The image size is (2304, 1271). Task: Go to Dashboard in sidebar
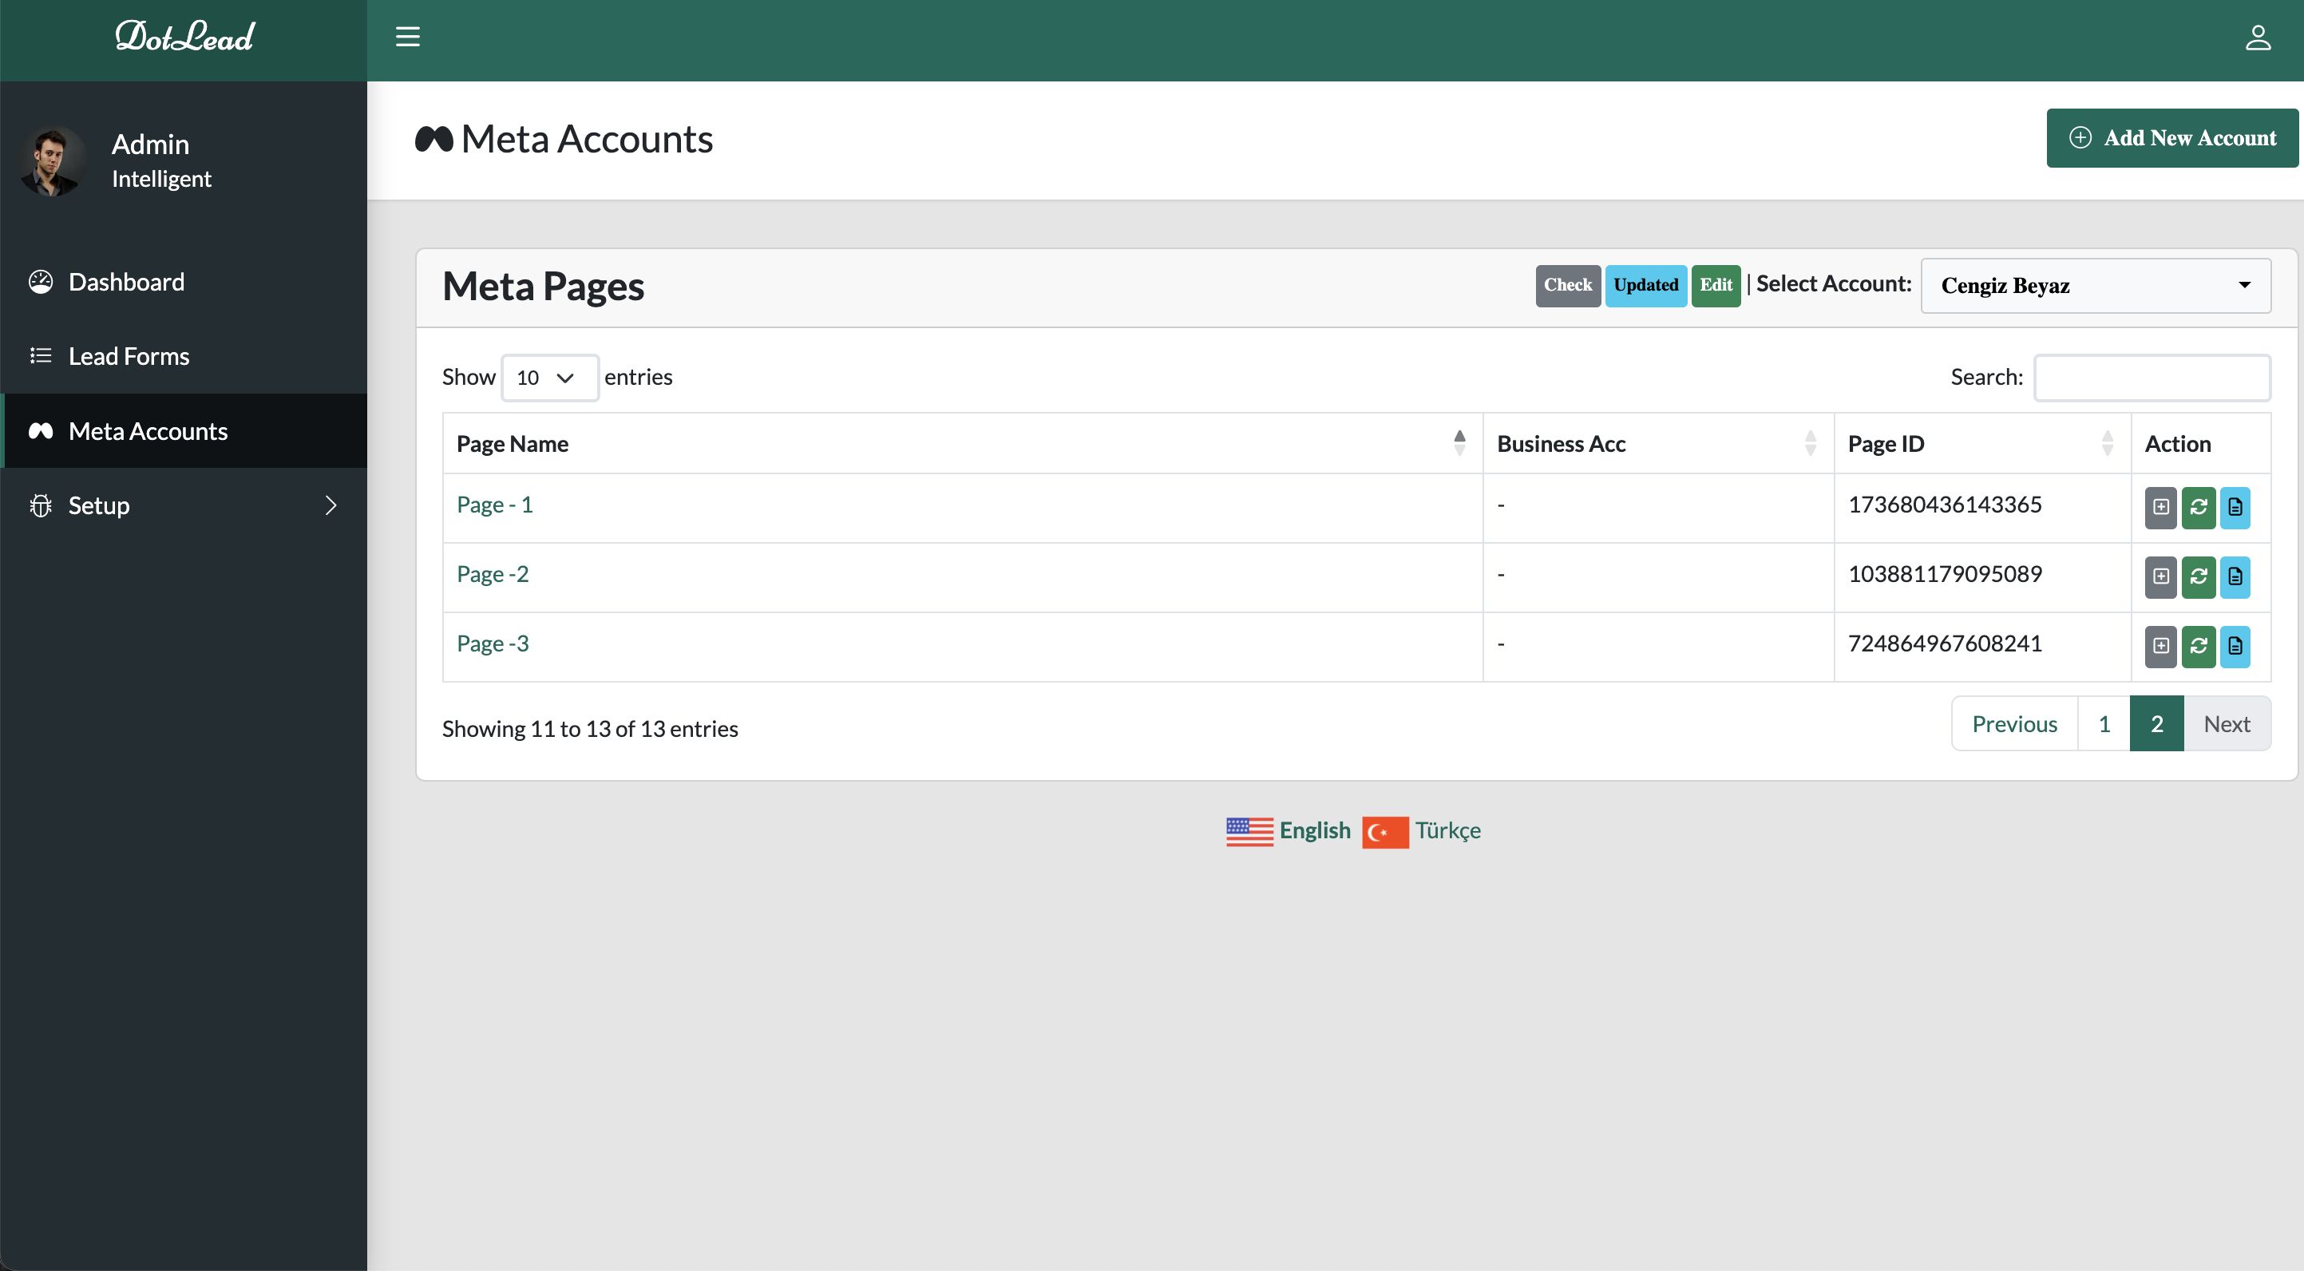point(126,282)
